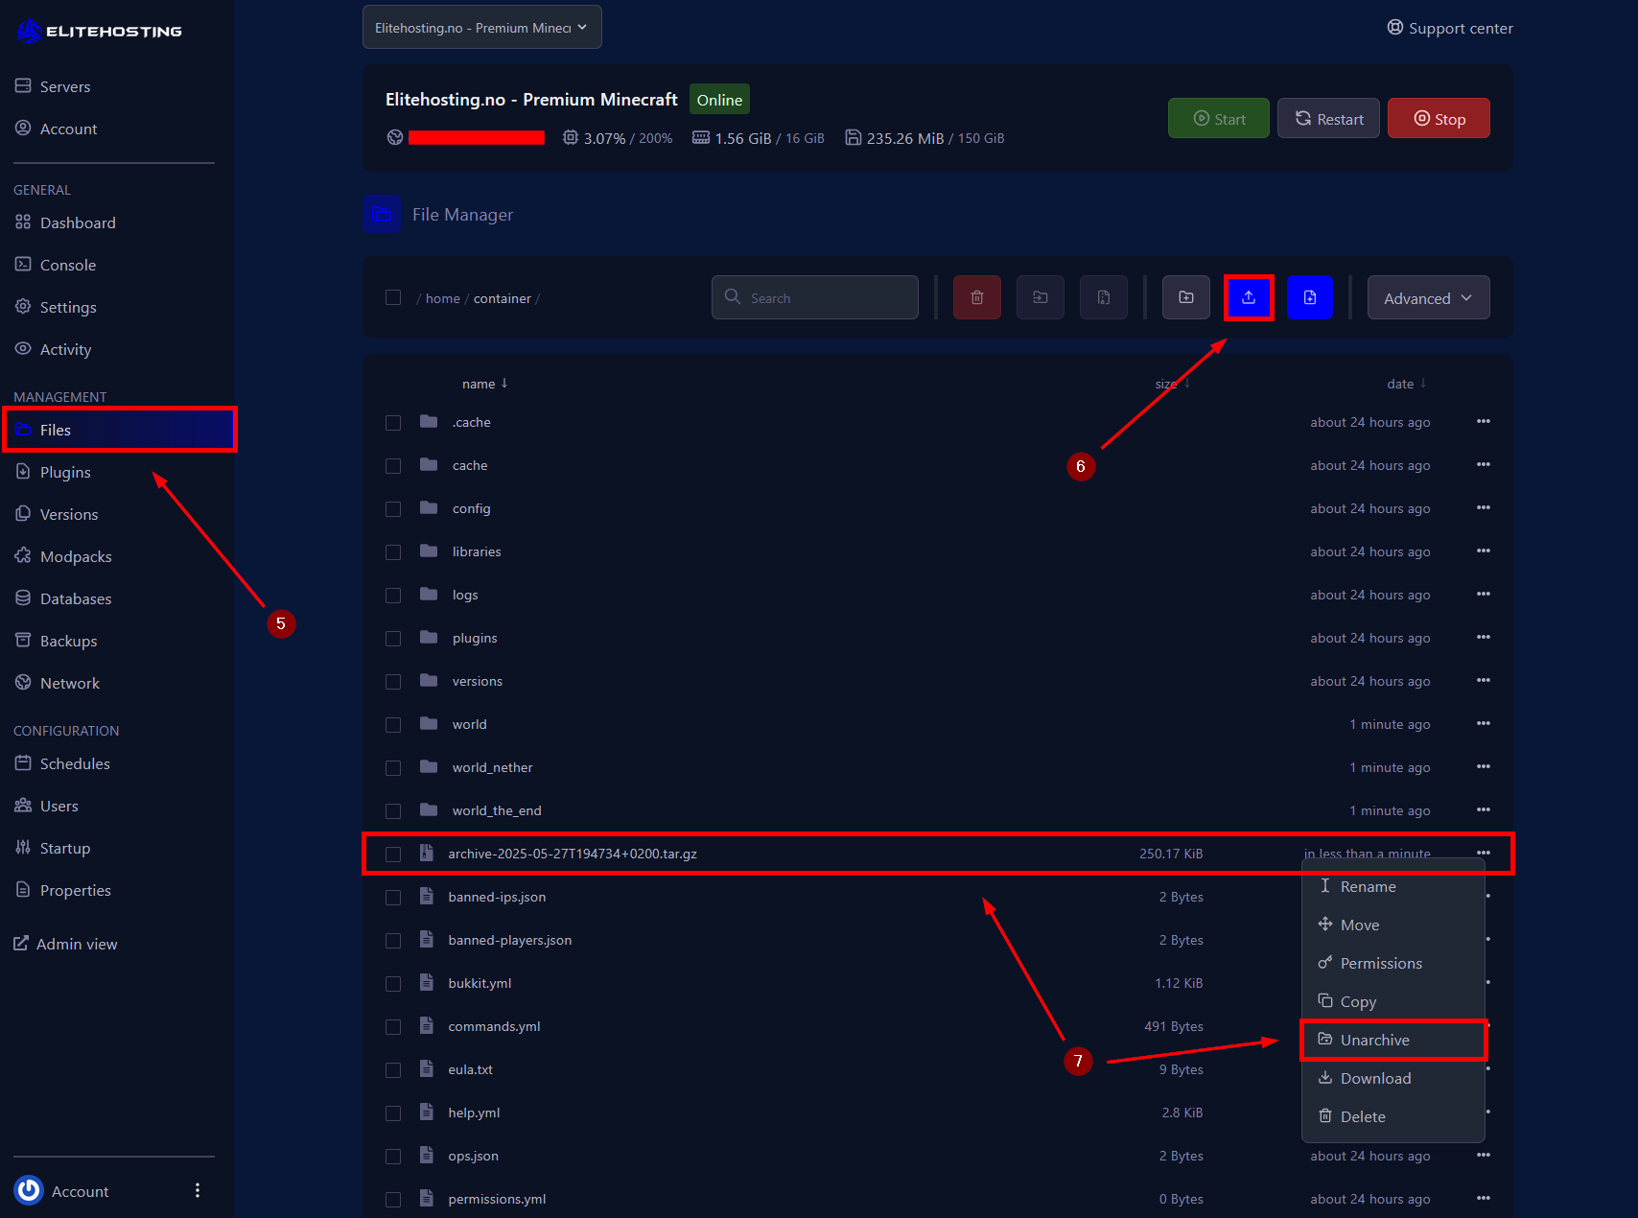Click the upload file toolbar icon
This screenshot has height=1218, width=1638.
[1249, 297]
